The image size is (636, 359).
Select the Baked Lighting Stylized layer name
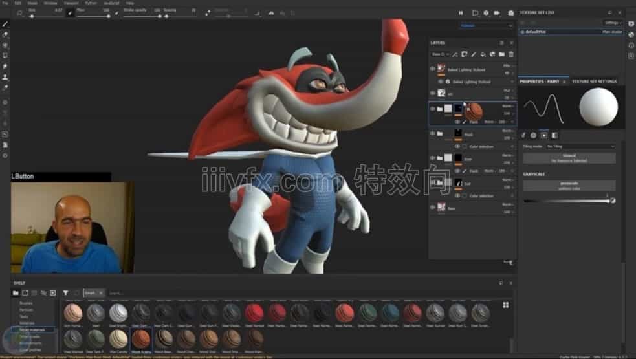(466, 70)
